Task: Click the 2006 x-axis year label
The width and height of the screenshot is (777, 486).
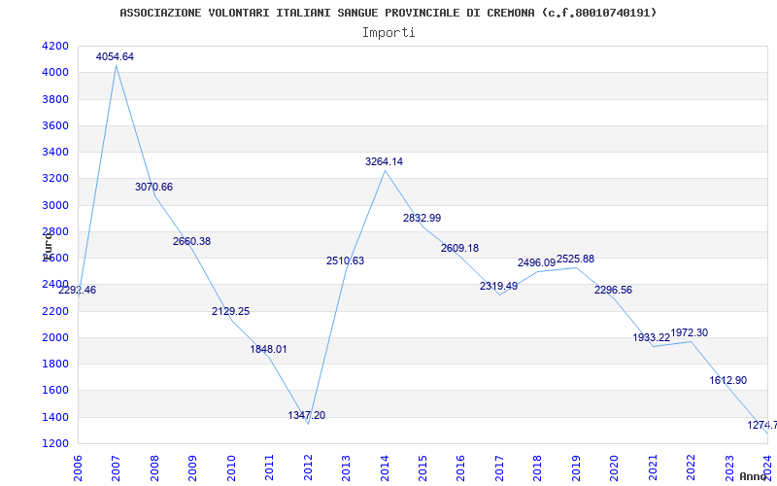Action: coord(78,468)
